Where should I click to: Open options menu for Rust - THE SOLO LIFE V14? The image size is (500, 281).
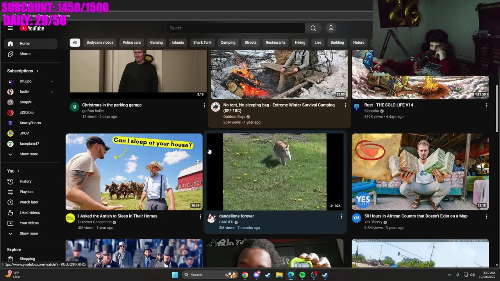(x=486, y=105)
